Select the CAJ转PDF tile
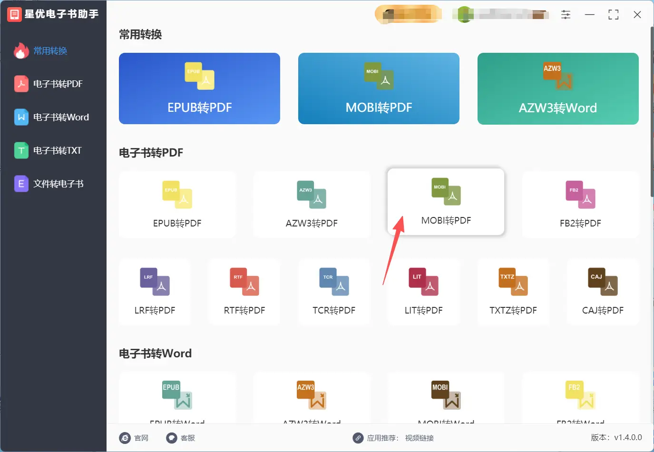This screenshot has width=654, height=452. tap(603, 292)
